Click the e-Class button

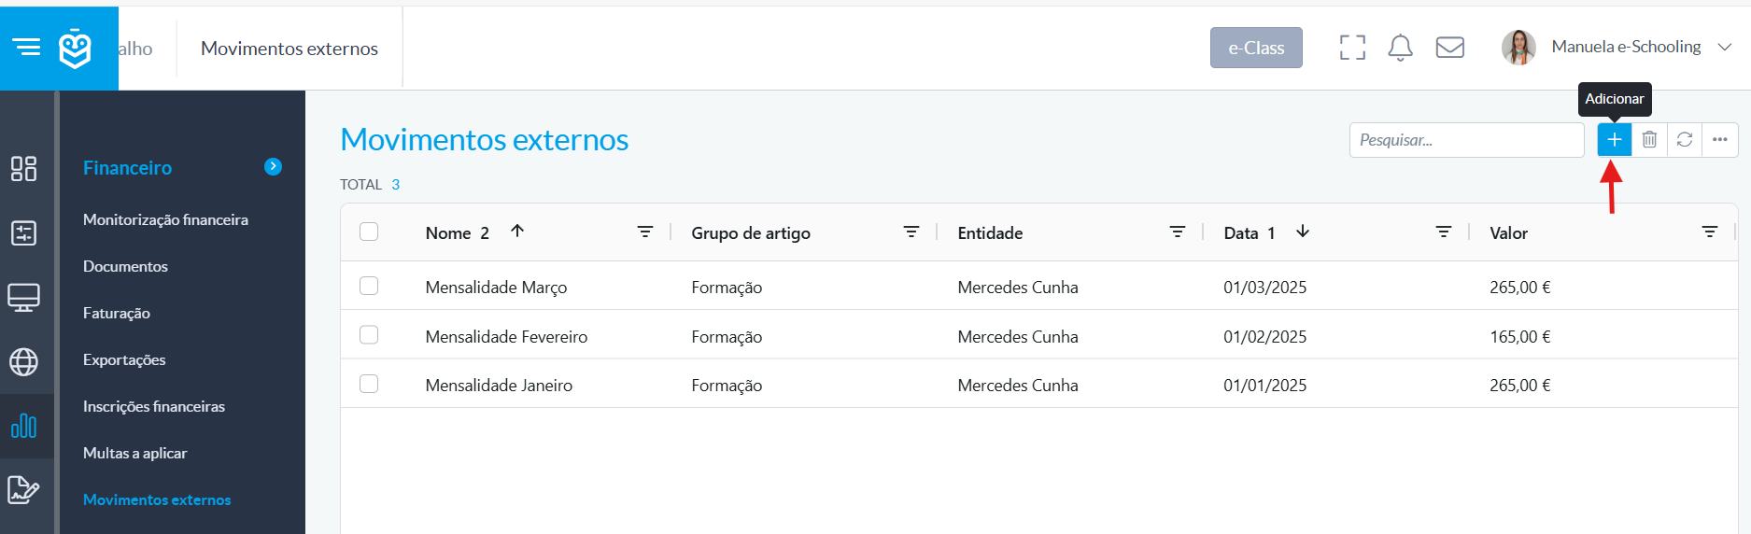pos(1256,48)
